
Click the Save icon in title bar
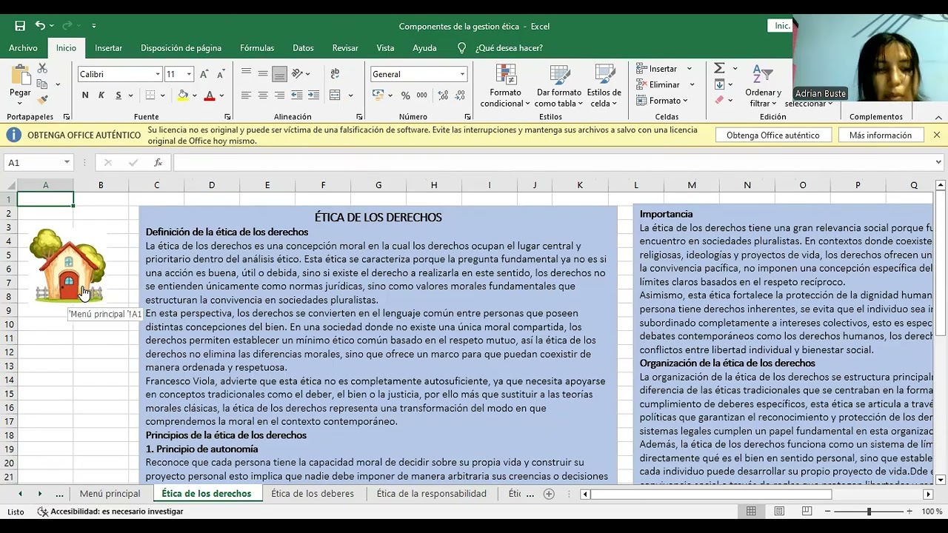[20, 26]
